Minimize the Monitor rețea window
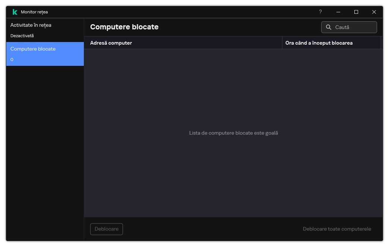This screenshot has height=247, width=389. (x=338, y=12)
